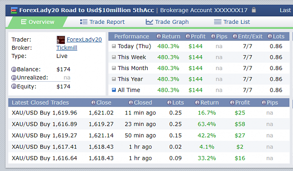Click the info icon on Close column header
This screenshot has height=171, width=293.
tap(93, 102)
